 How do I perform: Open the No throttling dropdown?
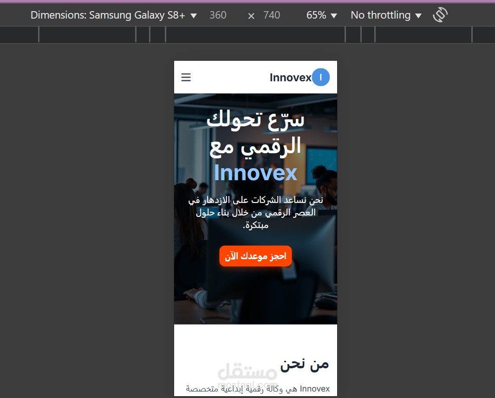[x=386, y=15]
